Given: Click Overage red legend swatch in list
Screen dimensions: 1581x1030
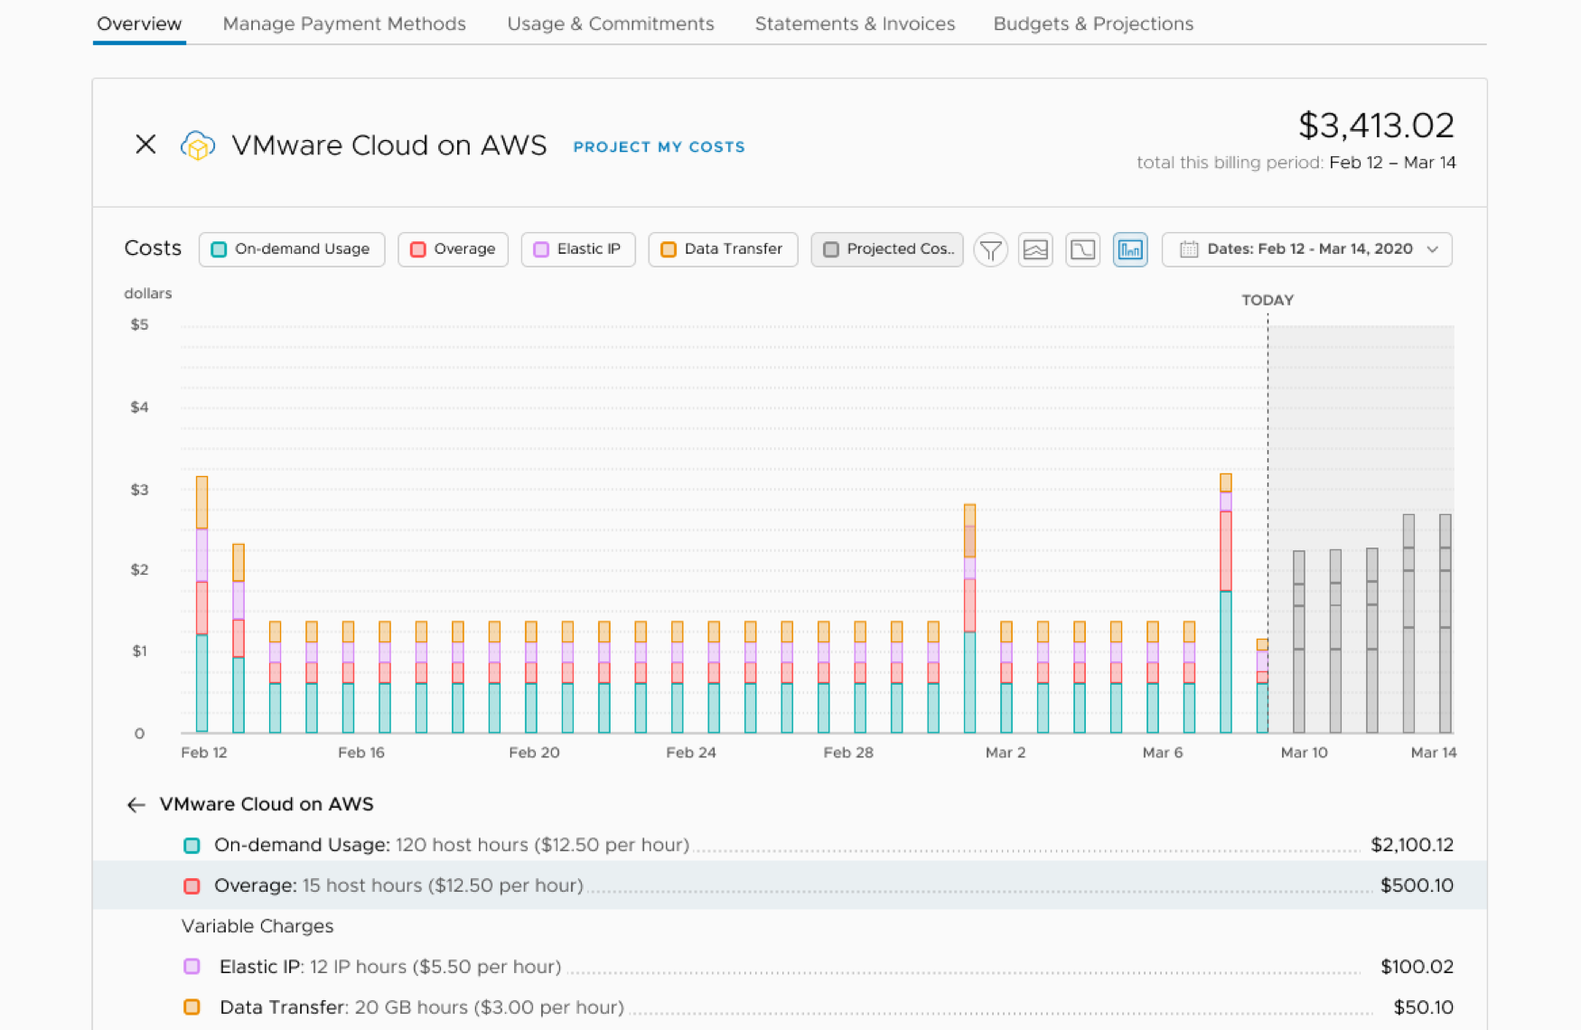Looking at the screenshot, I should pyautogui.click(x=192, y=886).
